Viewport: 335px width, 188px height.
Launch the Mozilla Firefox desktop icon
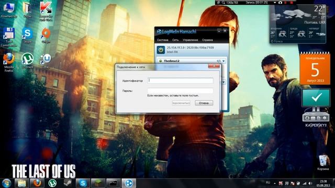(9, 63)
